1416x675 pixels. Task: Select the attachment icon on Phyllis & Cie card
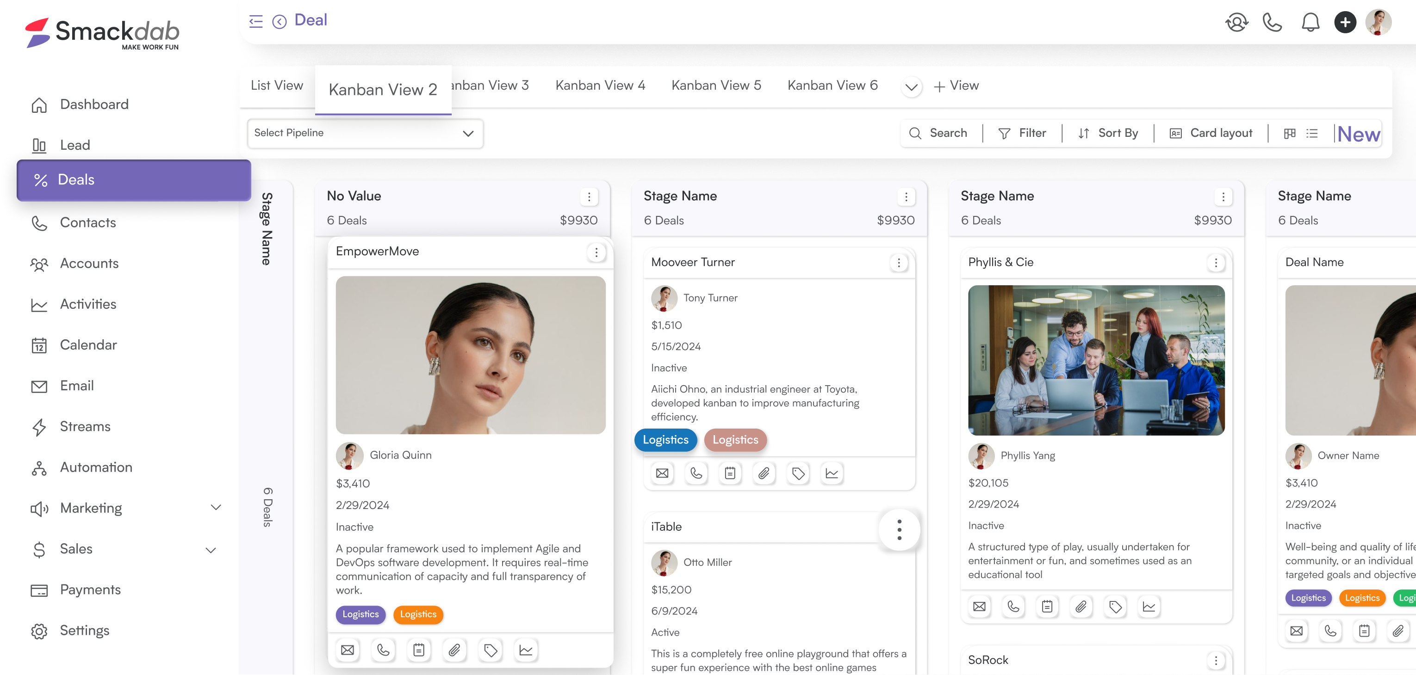[x=1081, y=607]
